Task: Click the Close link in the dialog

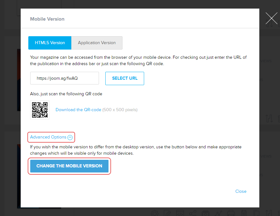Action: click(241, 191)
